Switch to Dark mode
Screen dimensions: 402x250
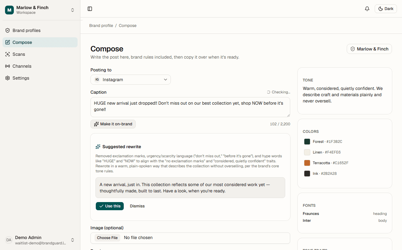[386, 9]
